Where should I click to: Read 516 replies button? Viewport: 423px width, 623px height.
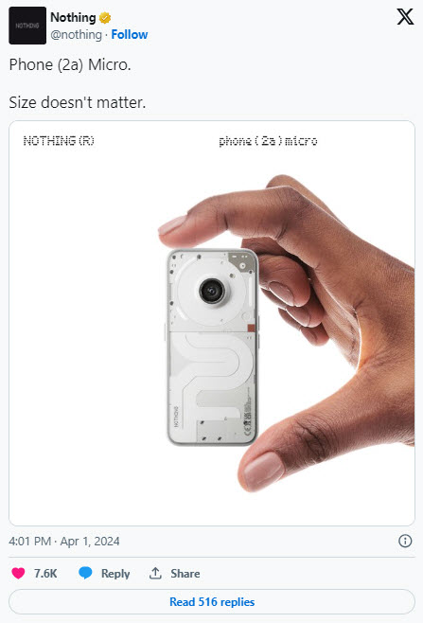click(212, 601)
